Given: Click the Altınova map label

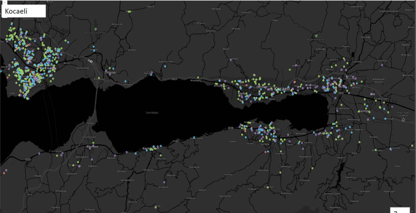Looking at the screenshot, I should click(x=92, y=147).
